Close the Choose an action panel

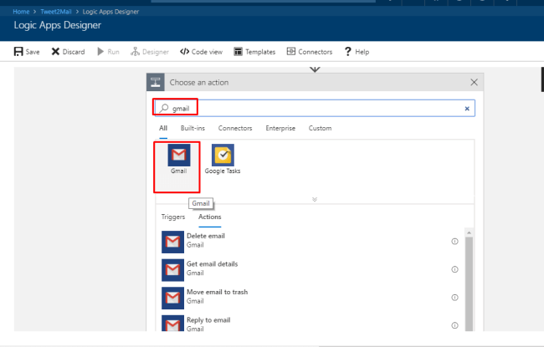[474, 82]
